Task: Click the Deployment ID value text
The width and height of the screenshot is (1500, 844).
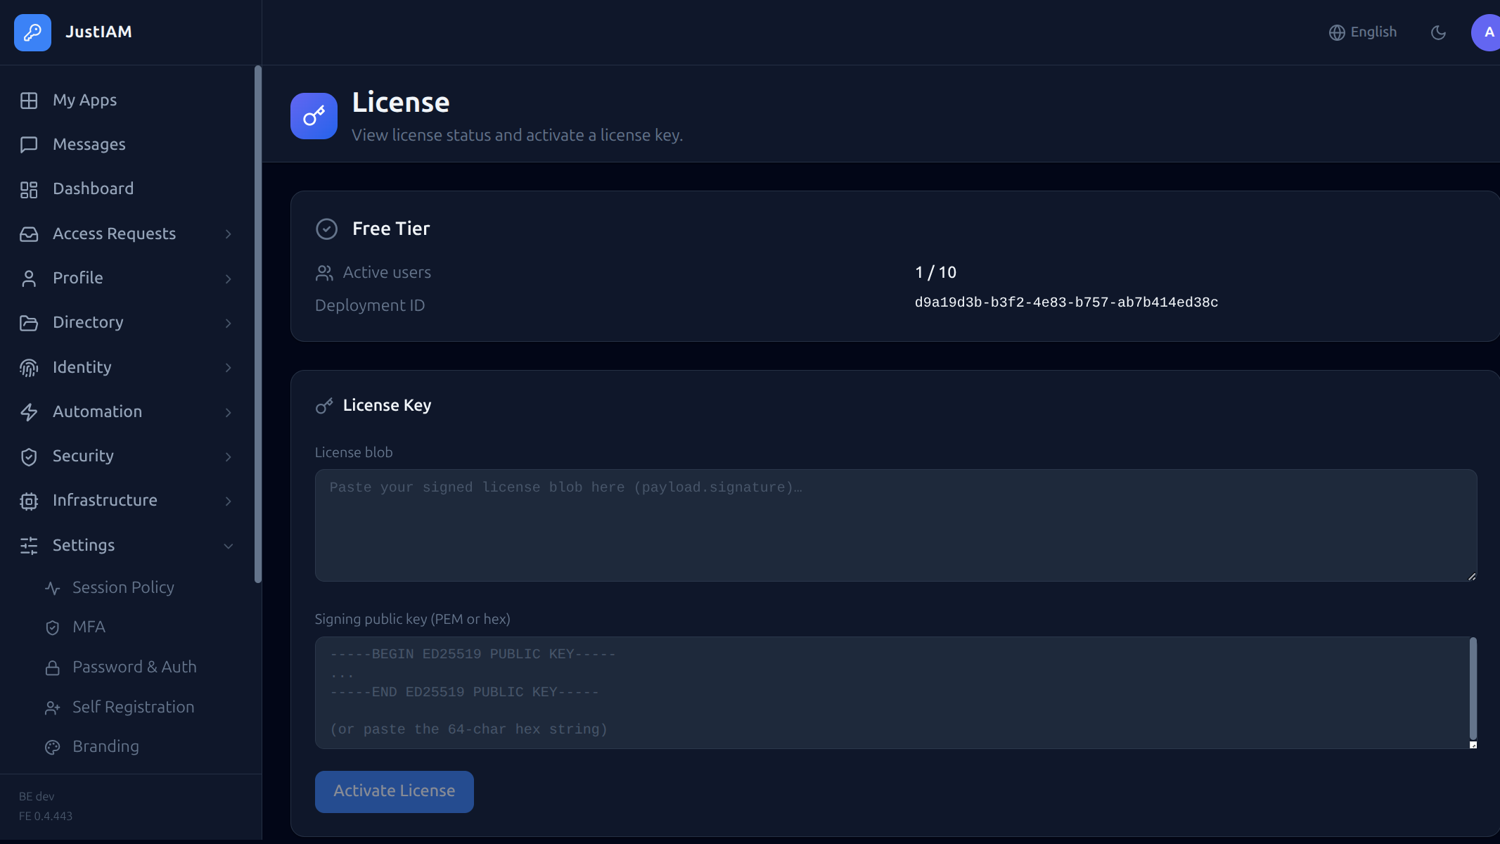Action: pyautogui.click(x=1066, y=302)
